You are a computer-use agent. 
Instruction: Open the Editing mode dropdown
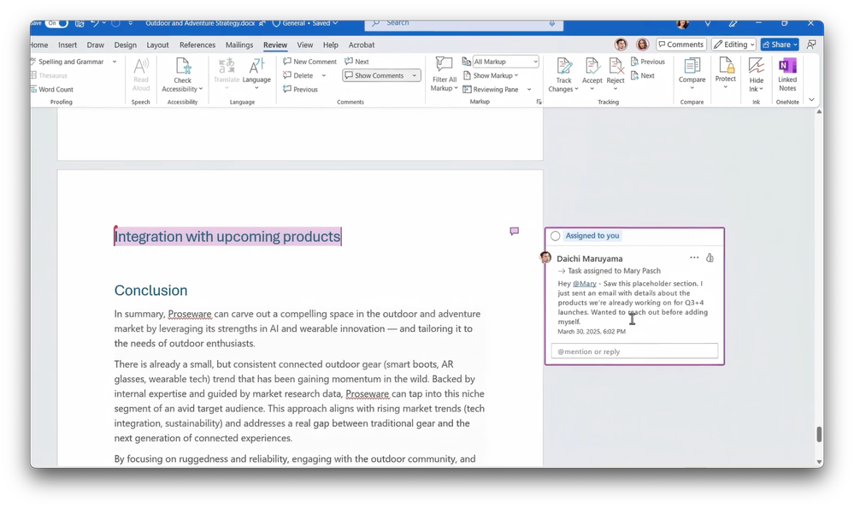pyautogui.click(x=733, y=44)
